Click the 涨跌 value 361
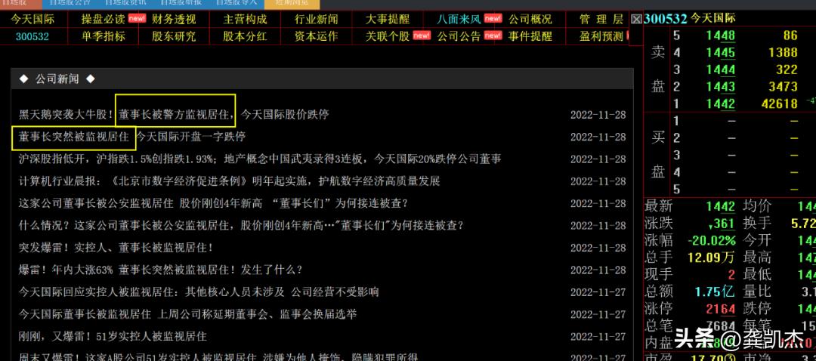The width and height of the screenshot is (816, 361). point(721,224)
